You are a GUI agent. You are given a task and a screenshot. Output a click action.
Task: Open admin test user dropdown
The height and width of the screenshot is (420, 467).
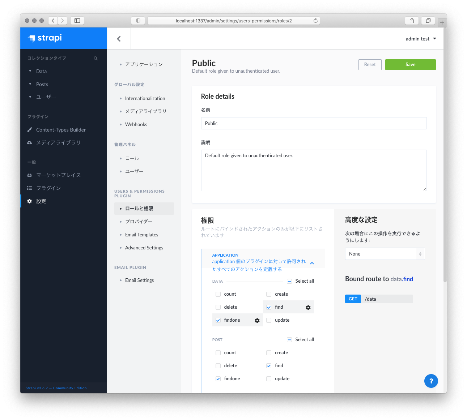(421, 39)
